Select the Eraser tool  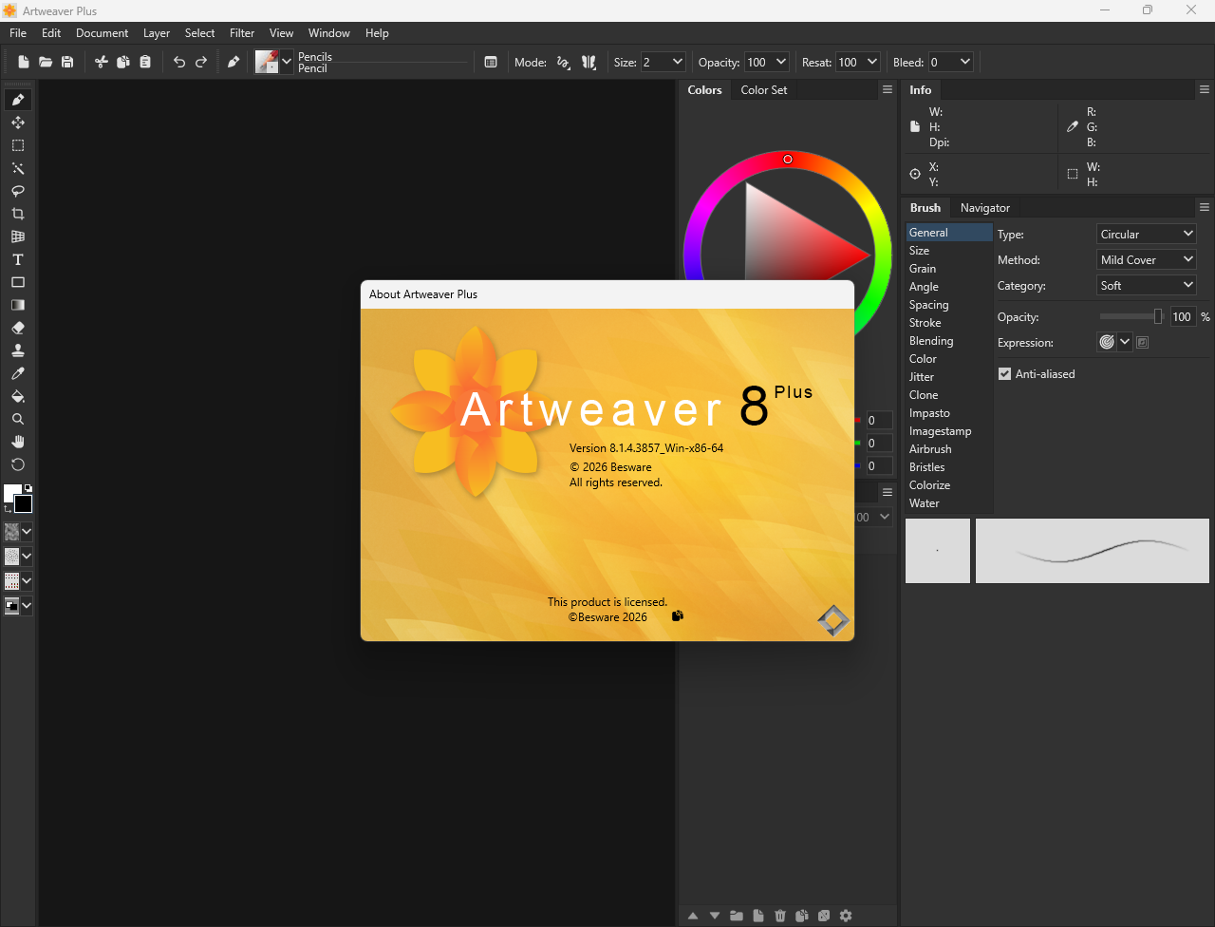coord(18,328)
